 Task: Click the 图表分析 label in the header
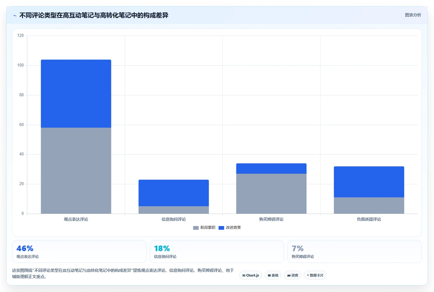point(413,15)
